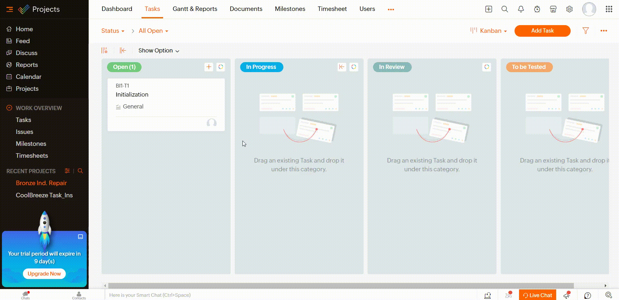Image resolution: width=619 pixels, height=300 pixels.
Task: Click the Add Task button
Action: coord(542,31)
